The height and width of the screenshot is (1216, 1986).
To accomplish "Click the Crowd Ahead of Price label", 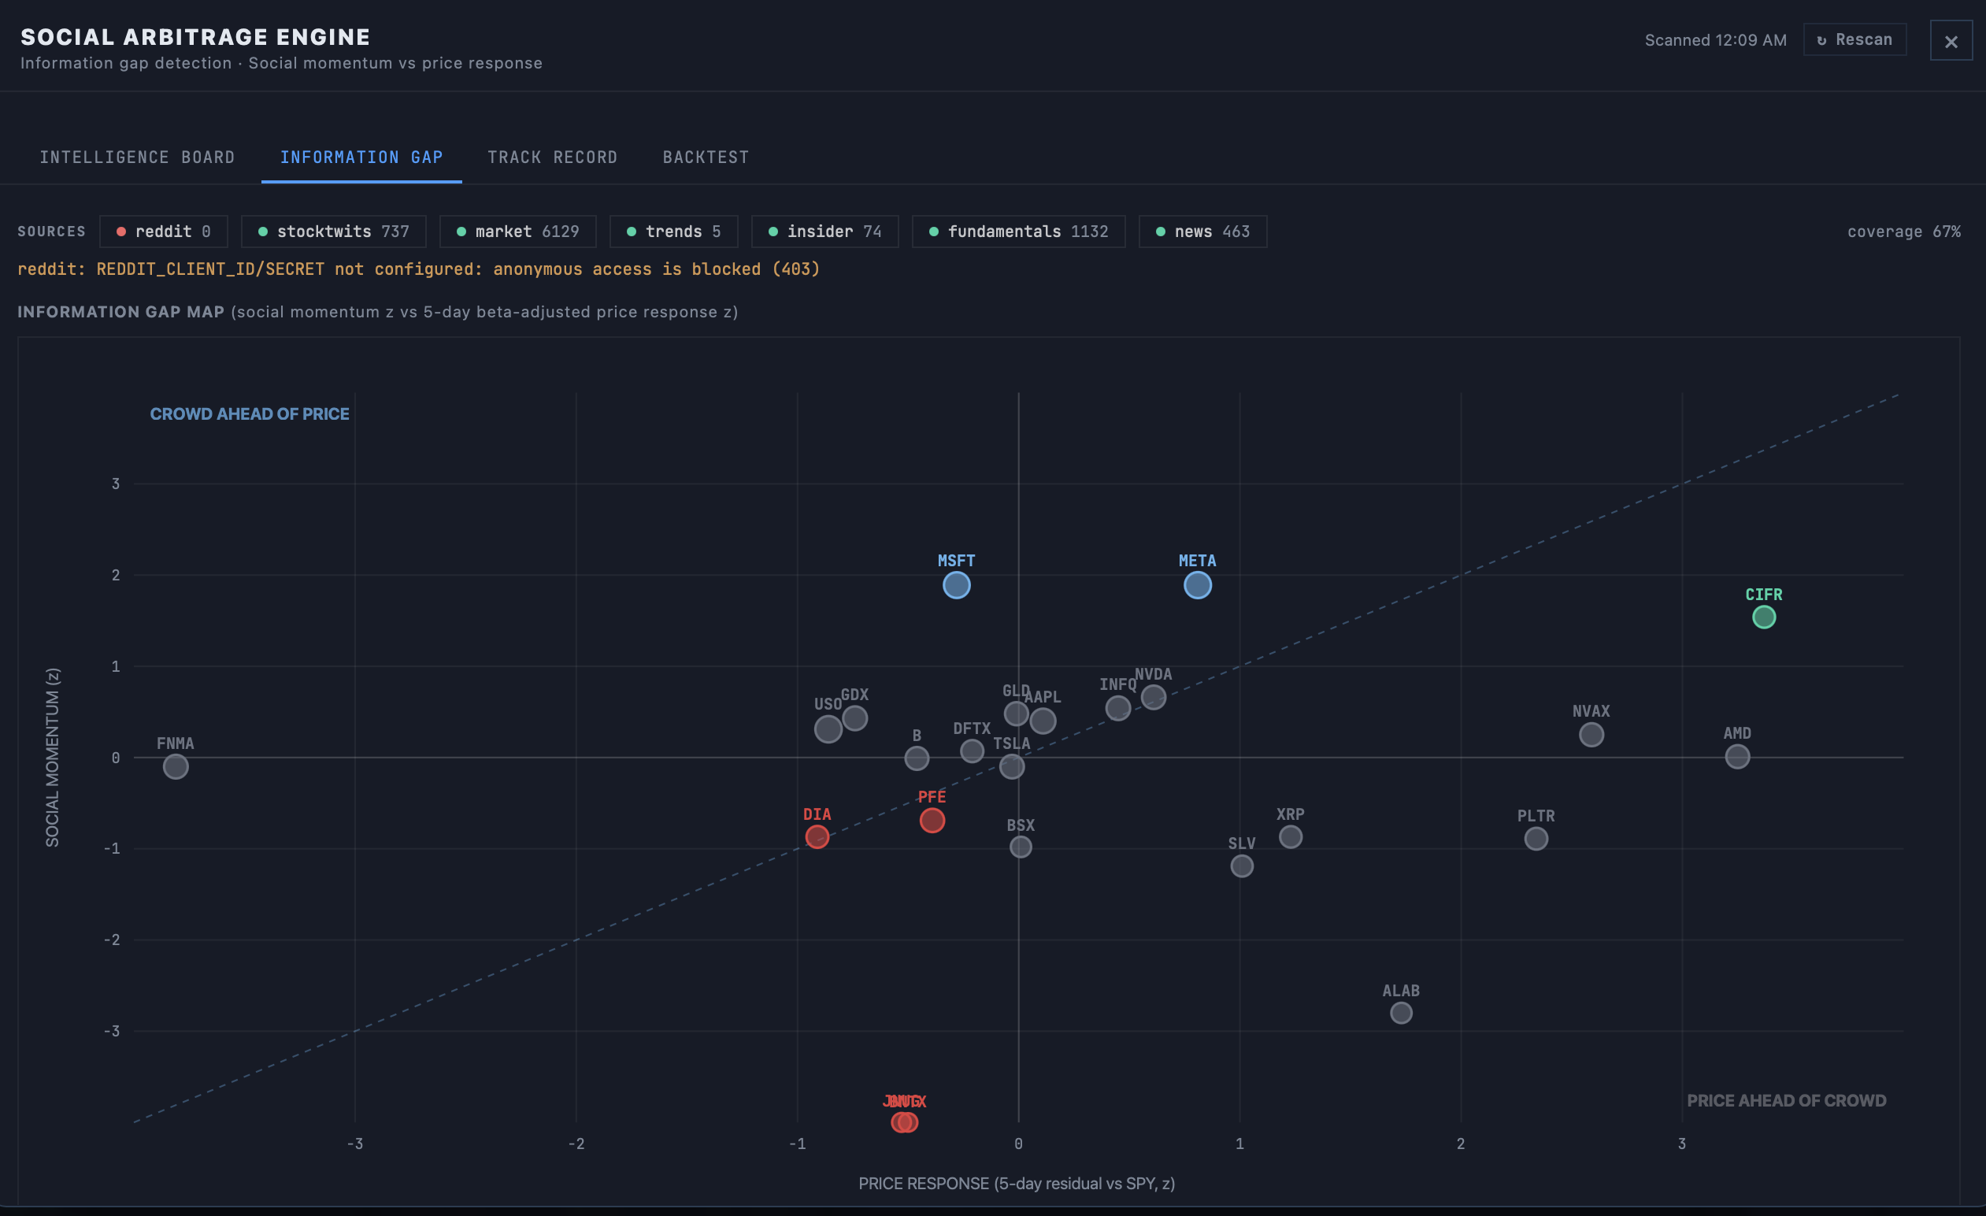I will (249, 413).
